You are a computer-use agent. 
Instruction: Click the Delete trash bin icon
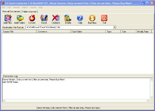(68, 18)
